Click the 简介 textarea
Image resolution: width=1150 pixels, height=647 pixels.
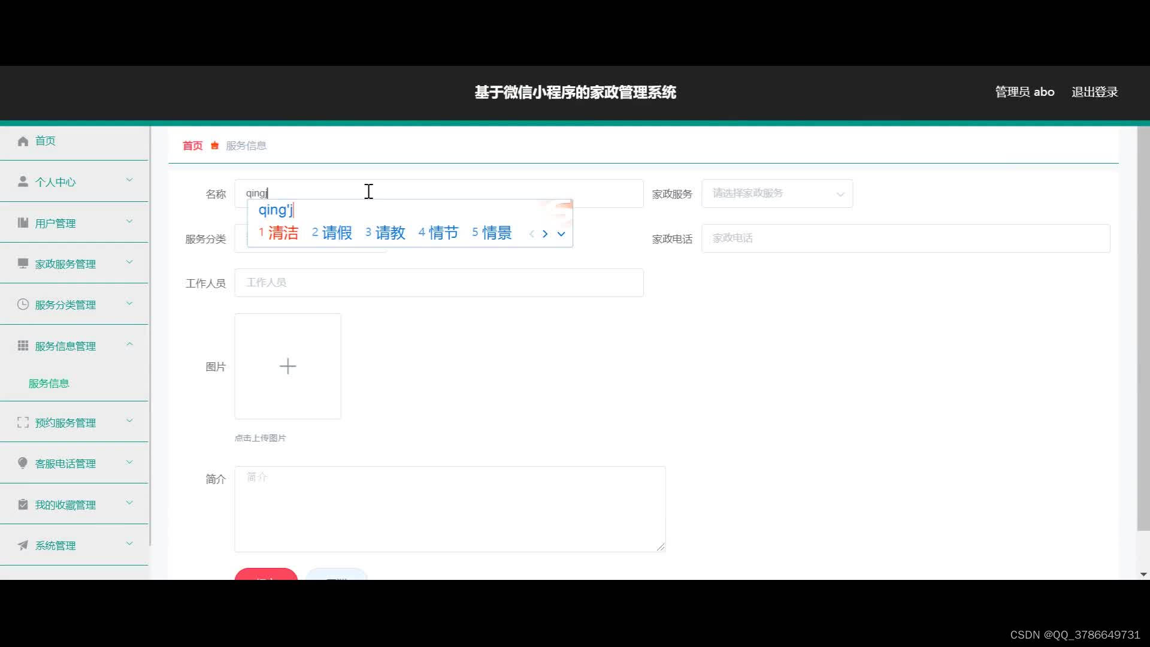tap(450, 509)
